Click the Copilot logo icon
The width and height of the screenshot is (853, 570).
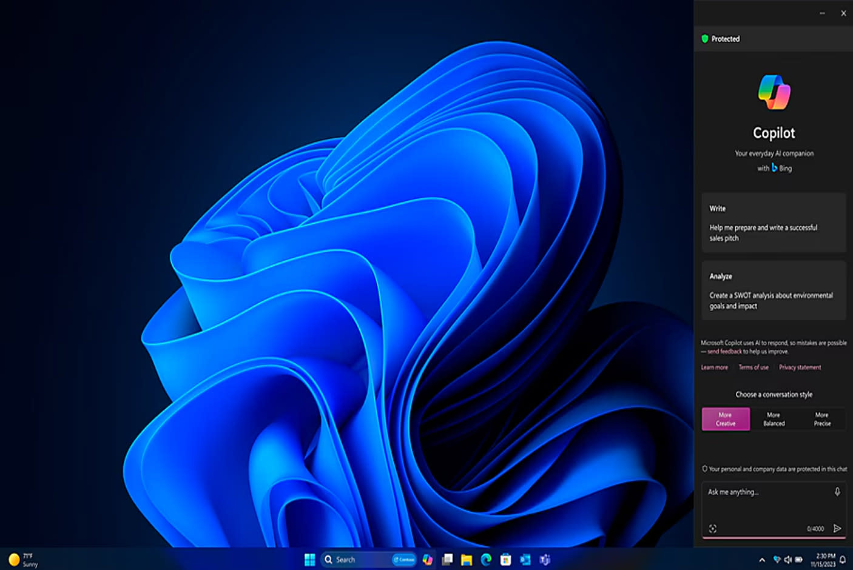[774, 92]
